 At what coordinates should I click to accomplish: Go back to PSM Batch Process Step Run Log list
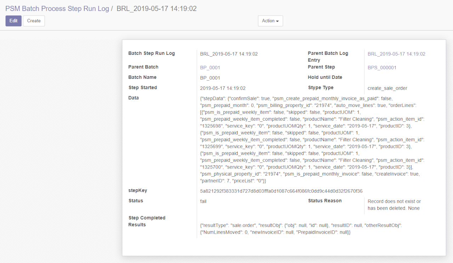coord(57,9)
